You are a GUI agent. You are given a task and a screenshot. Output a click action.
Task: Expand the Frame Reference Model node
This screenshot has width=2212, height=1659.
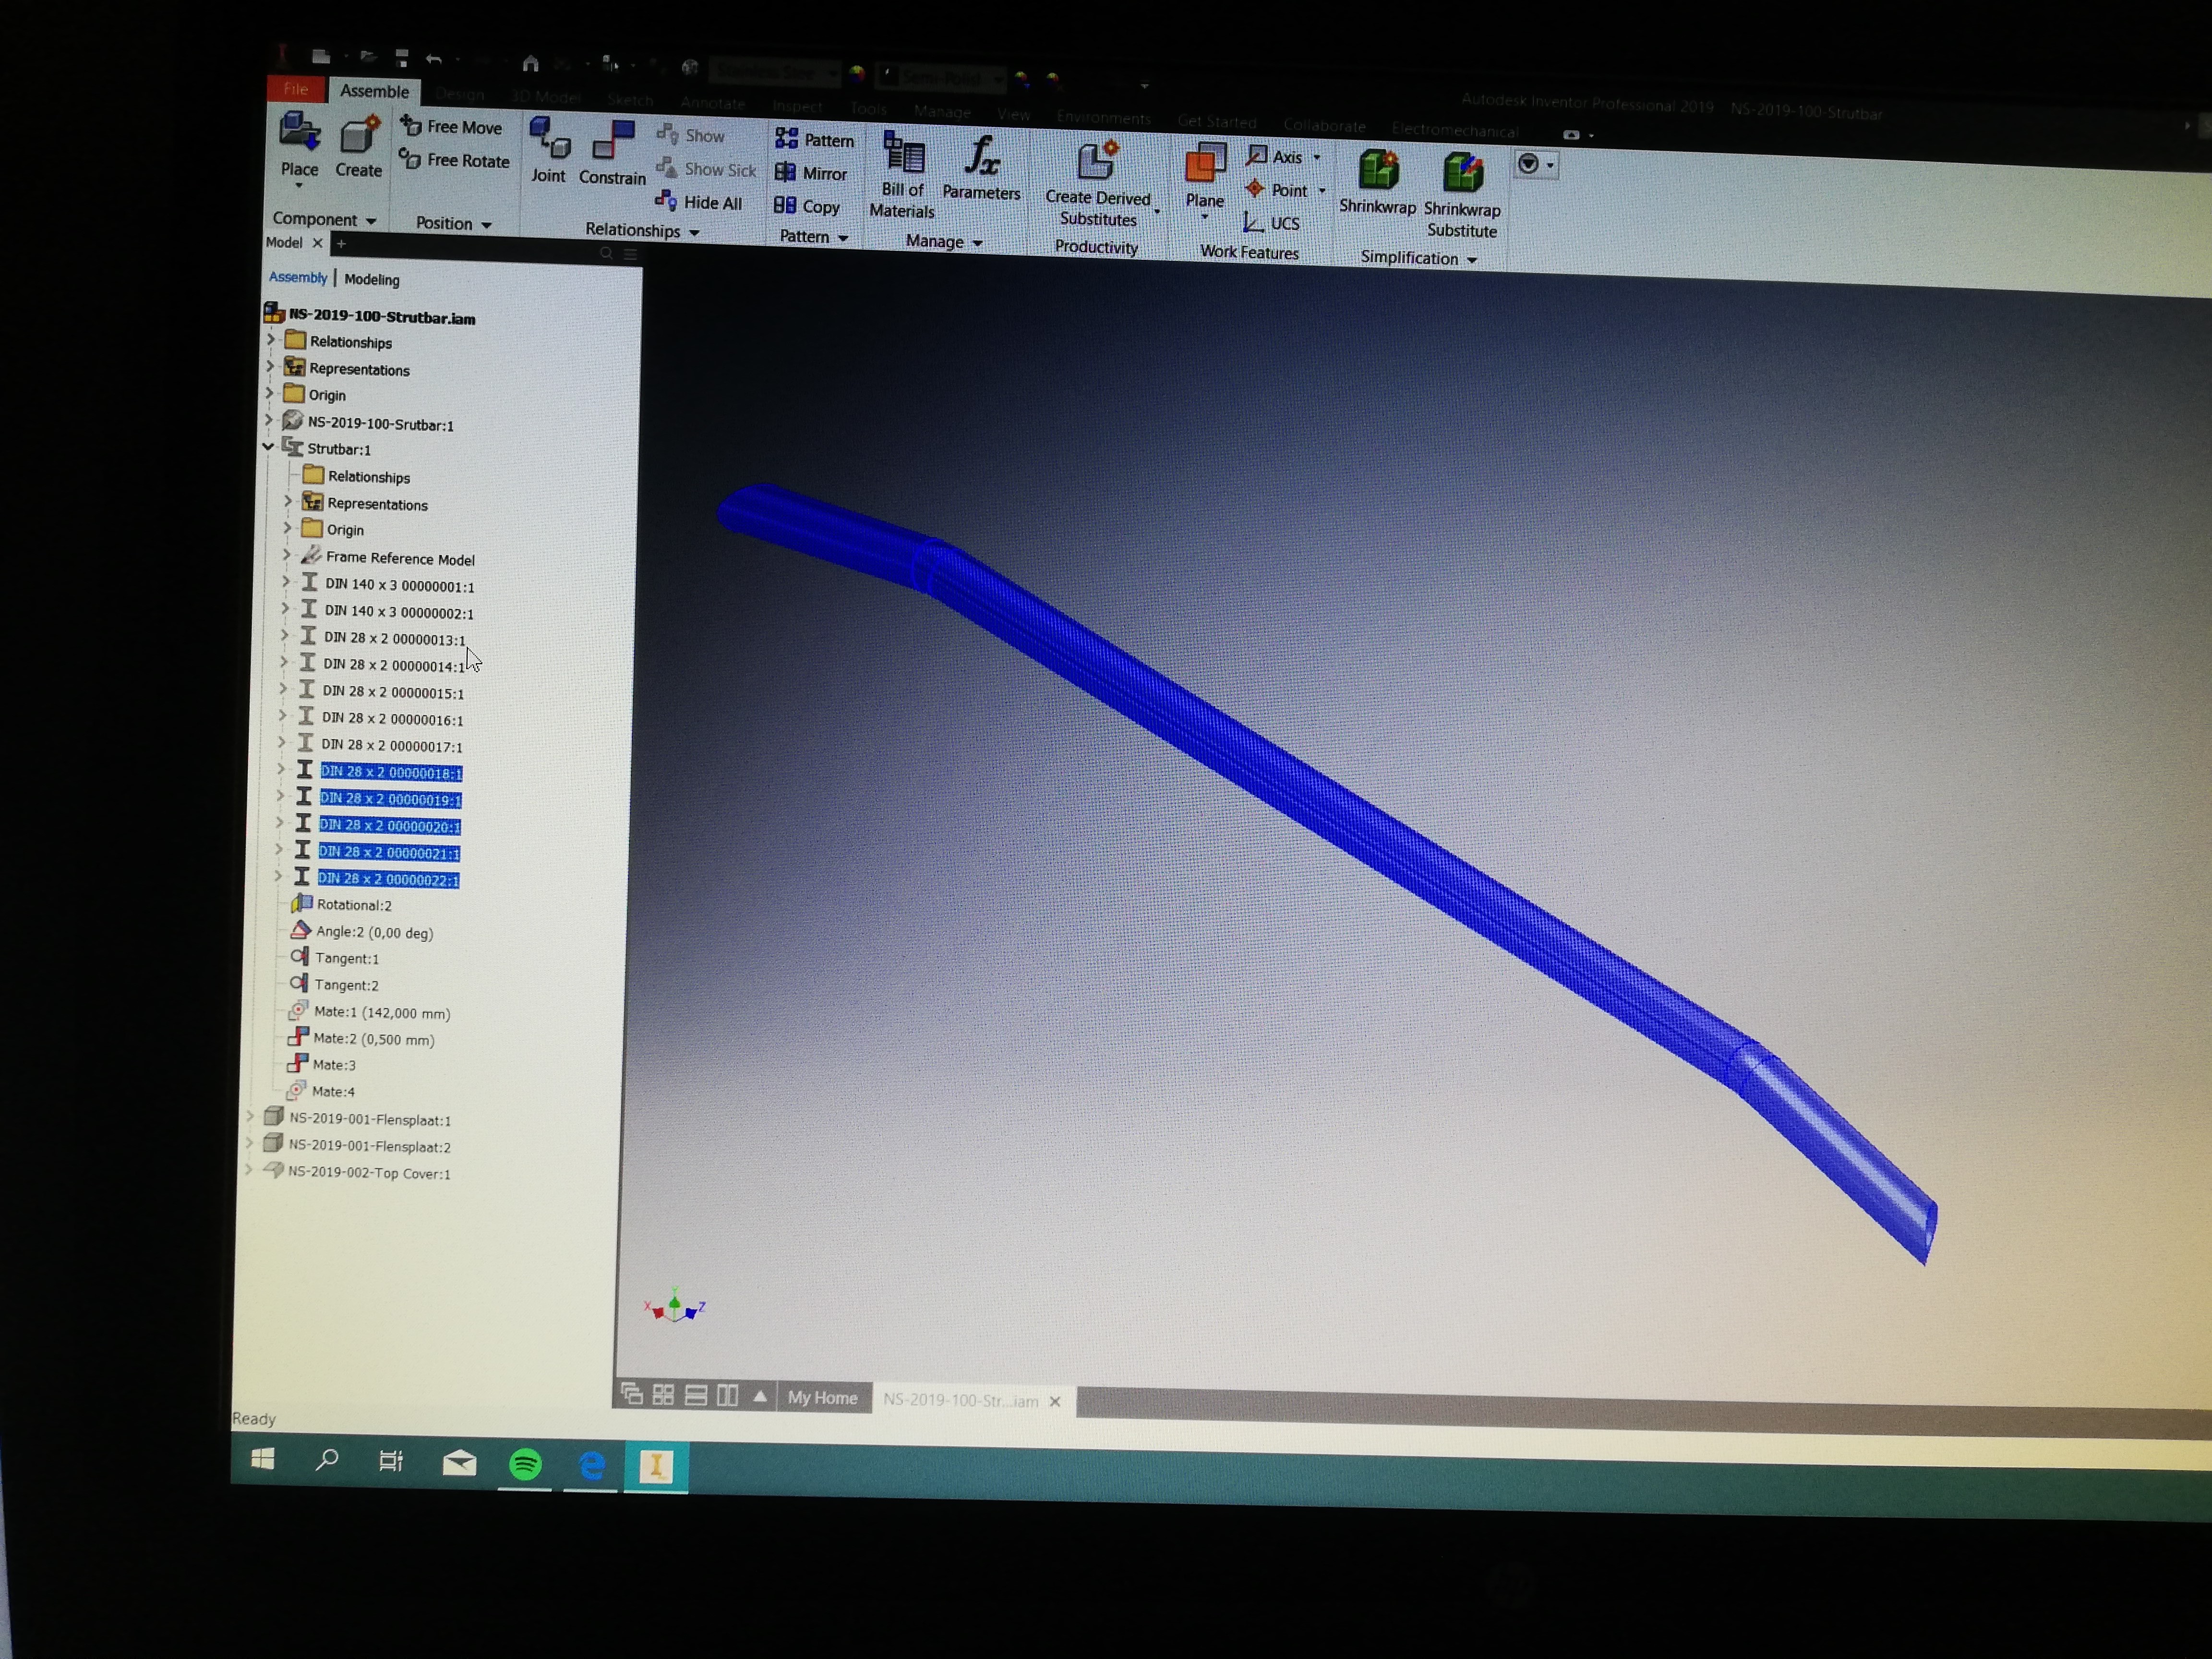287,554
